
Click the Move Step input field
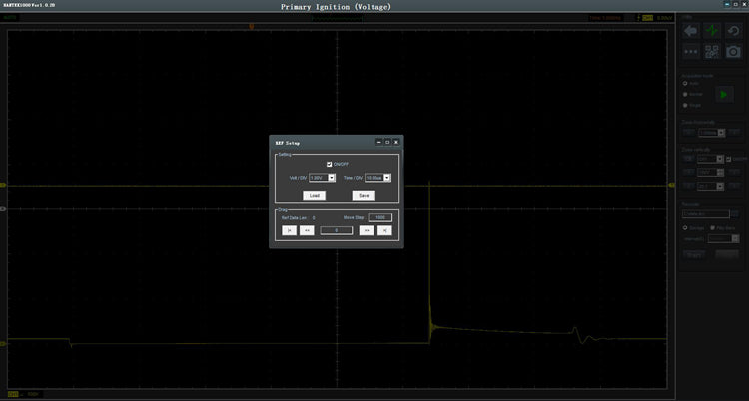[379, 216]
